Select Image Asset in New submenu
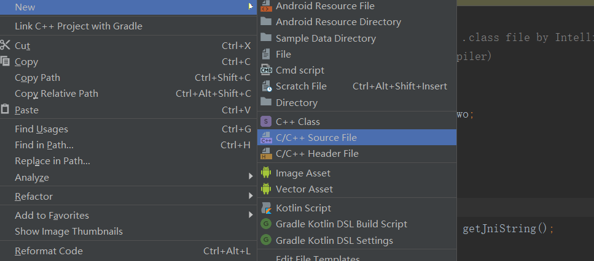The image size is (594, 261). (357, 173)
